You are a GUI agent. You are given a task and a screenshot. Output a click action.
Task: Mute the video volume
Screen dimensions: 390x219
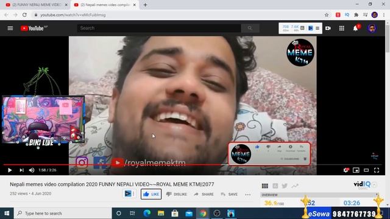click(32, 170)
